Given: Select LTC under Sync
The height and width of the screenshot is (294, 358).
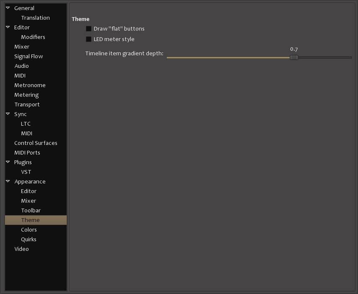Looking at the screenshot, I should click(26, 124).
